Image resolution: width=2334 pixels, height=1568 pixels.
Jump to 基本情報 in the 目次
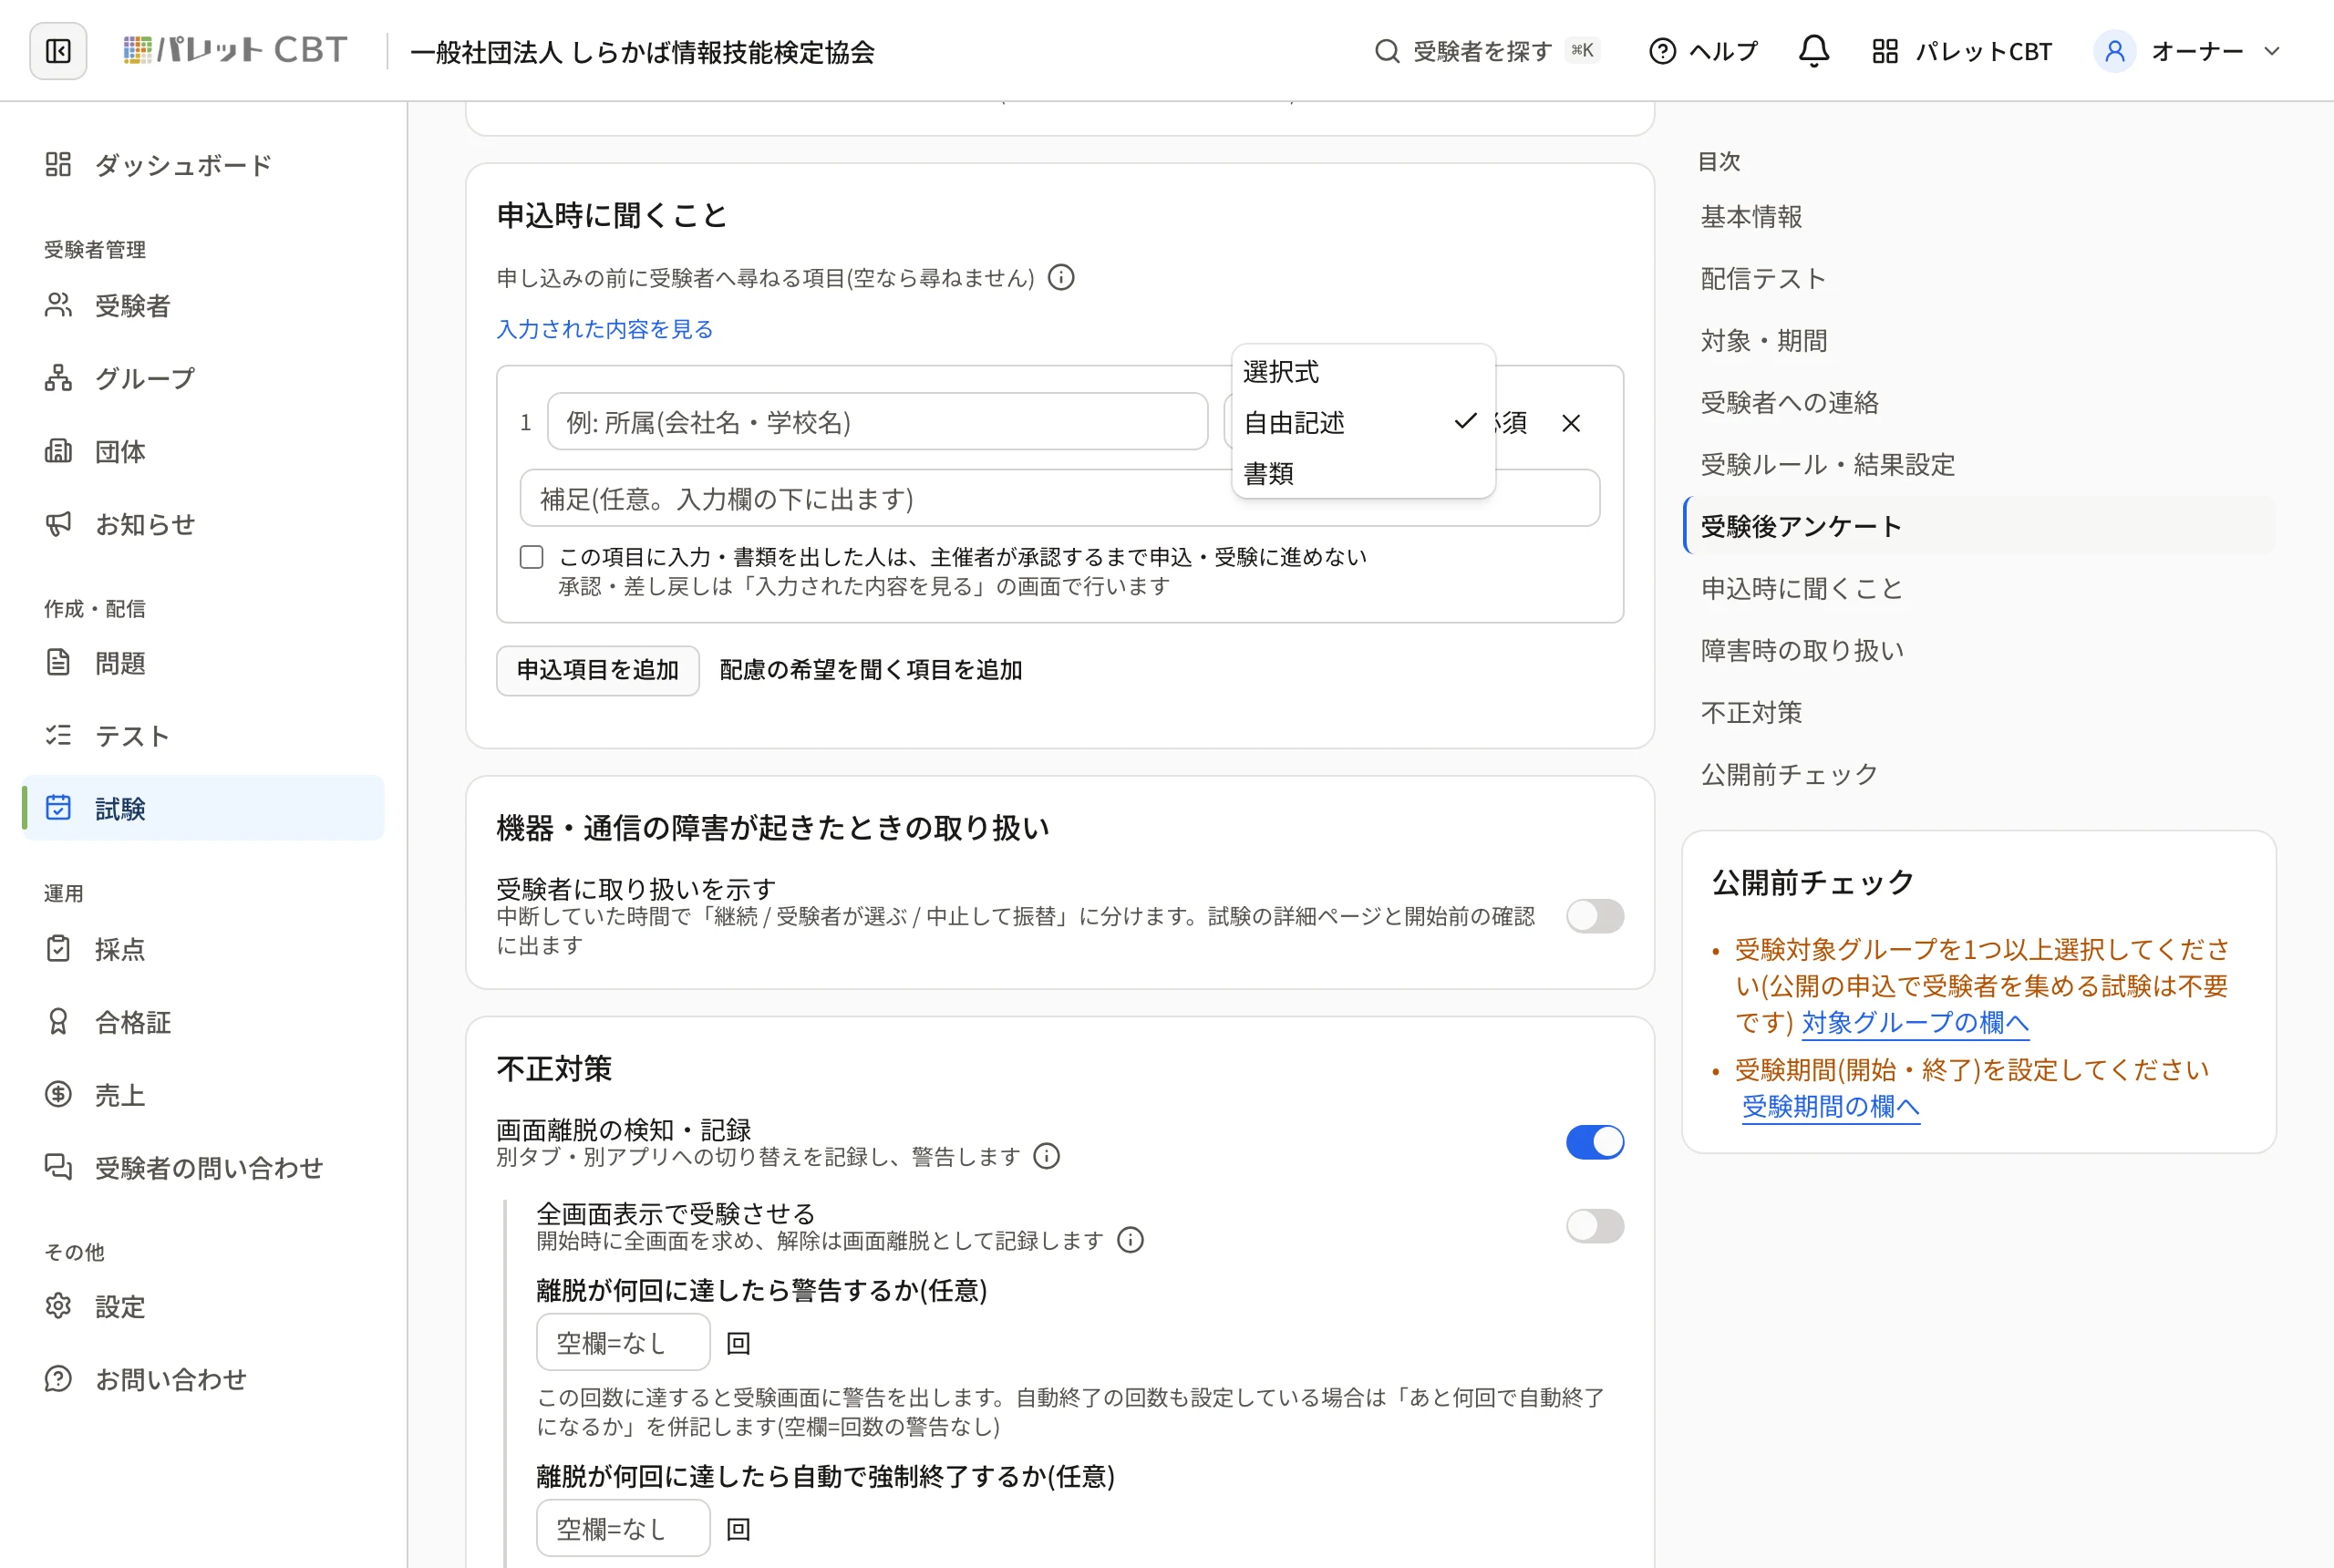click(1752, 217)
